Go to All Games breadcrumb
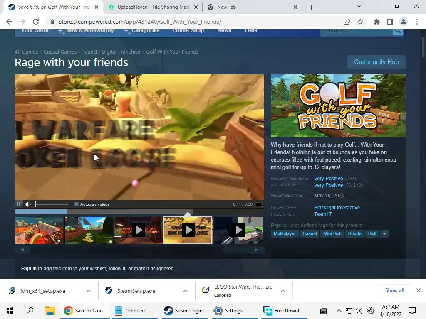The image size is (426, 319). pyautogui.click(x=26, y=52)
